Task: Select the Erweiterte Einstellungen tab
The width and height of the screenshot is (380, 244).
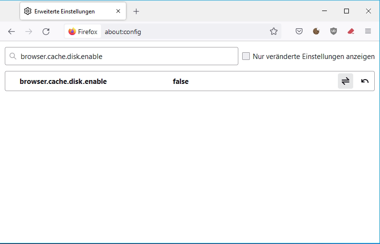Action: [73, 11]
